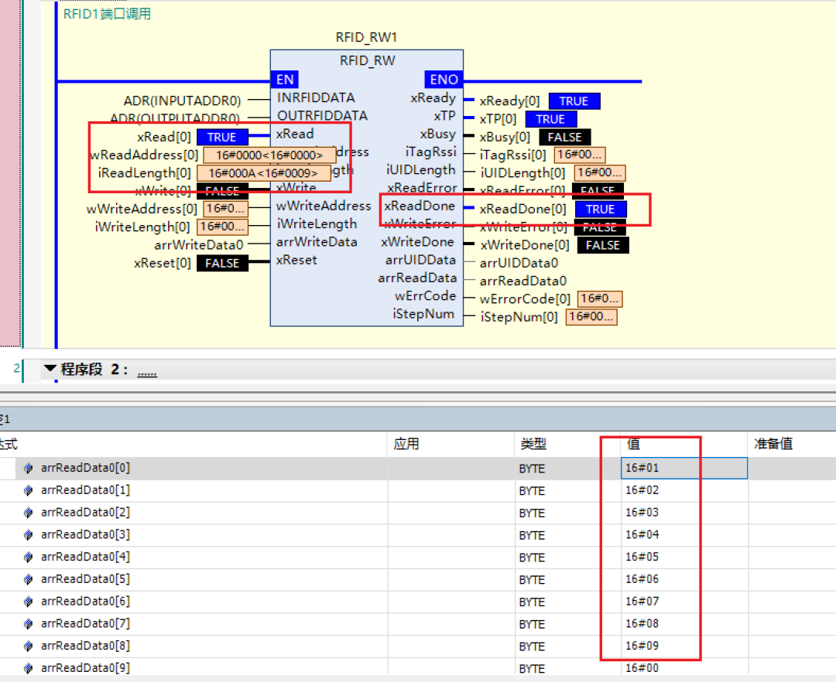Click variable icon beside arrReadData0[1]
This screenshot has width=836, height=682.
tap(29, 491)
